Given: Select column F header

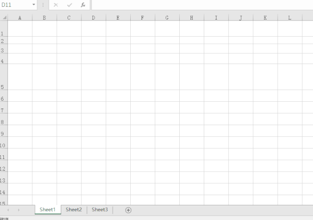Looking at the screenshot, I should click(x=143, y=18).
